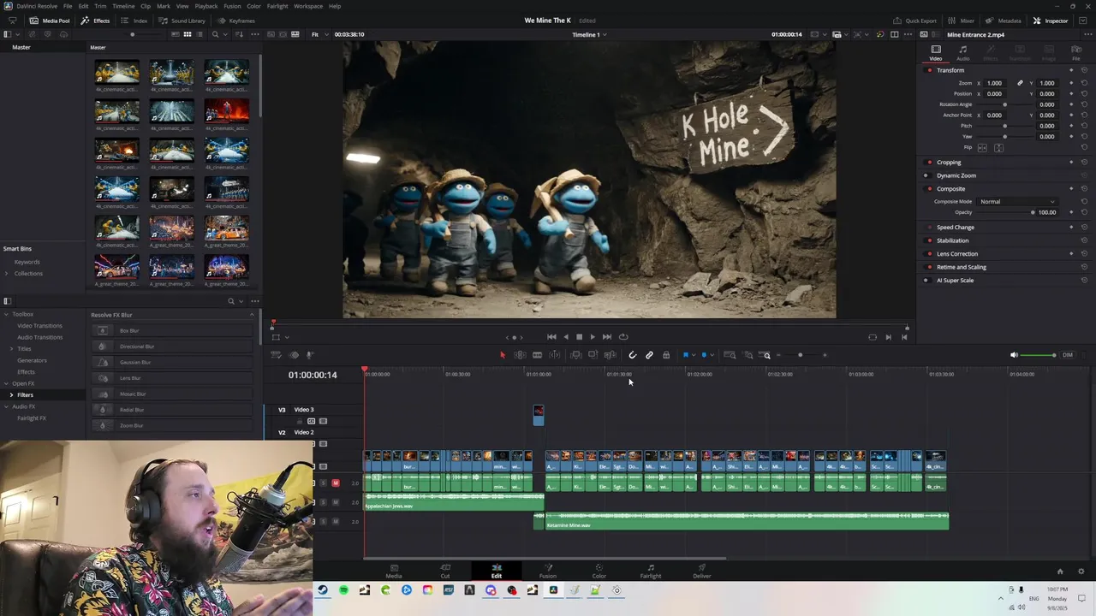The width and height of the screenshot is (1096, 616).
Task: Open the Fairlight menu in menu bar
Action: [x=277, y=6]
